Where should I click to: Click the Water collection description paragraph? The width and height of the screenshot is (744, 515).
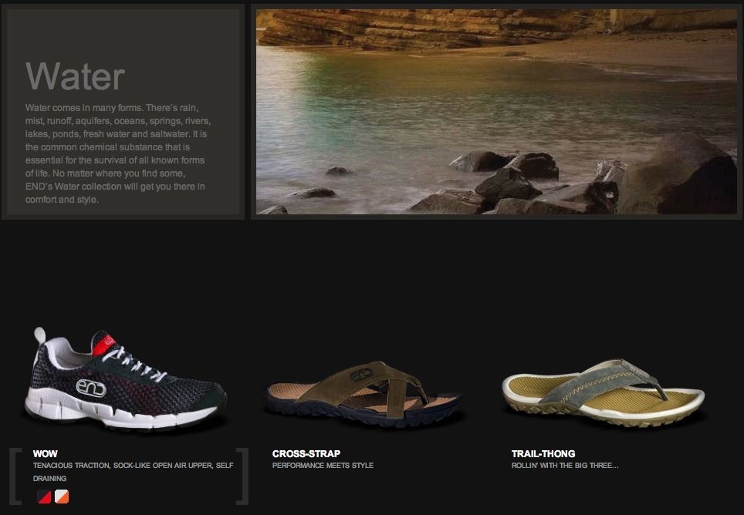tap(118, 153)
